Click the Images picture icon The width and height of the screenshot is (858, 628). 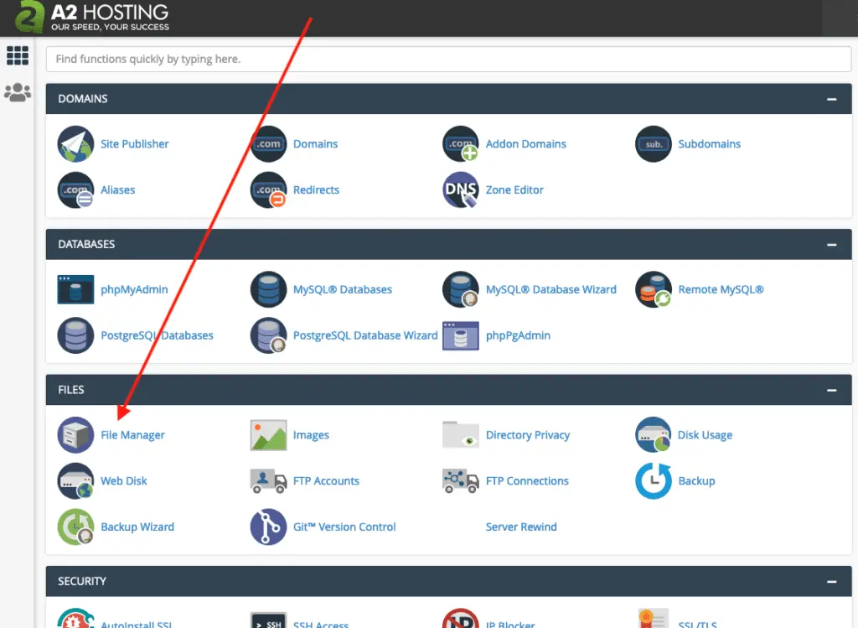[x=268, y=434]
